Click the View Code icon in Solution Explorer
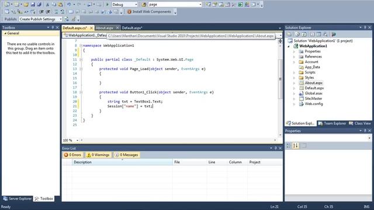 coord(312,34)
